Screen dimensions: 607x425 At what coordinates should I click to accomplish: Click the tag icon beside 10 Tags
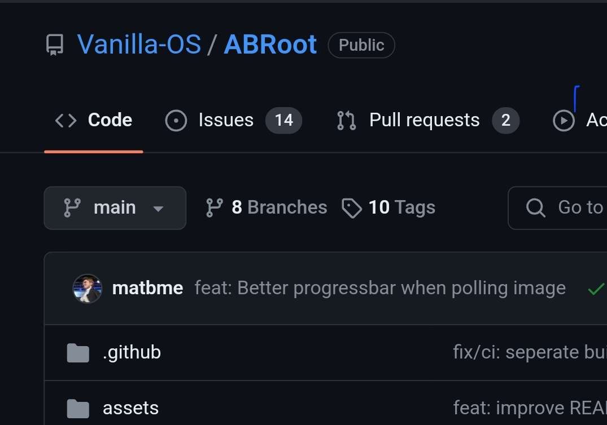pos(351,208)
